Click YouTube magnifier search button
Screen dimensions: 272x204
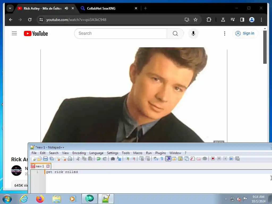pos(175,33)
